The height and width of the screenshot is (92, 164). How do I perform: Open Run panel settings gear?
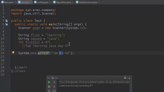tap(125, 78)
